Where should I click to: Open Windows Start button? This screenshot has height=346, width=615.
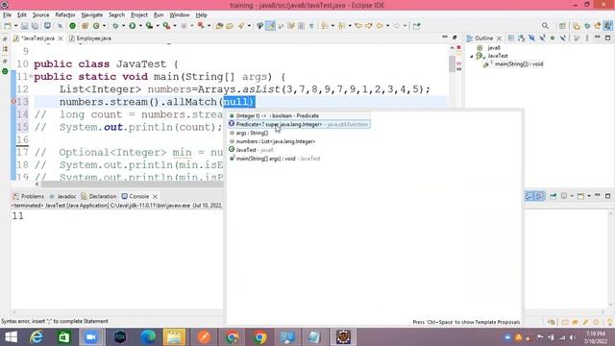pyautogui.click(x=11, y=337)
